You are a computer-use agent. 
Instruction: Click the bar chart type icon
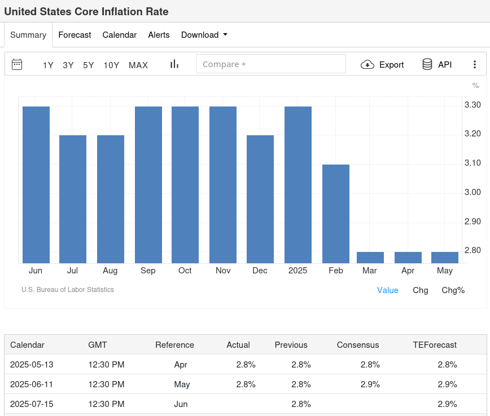174,64
